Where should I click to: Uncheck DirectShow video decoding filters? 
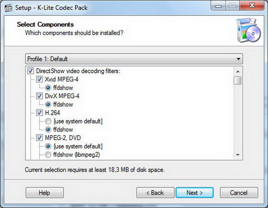pos(30,71)
